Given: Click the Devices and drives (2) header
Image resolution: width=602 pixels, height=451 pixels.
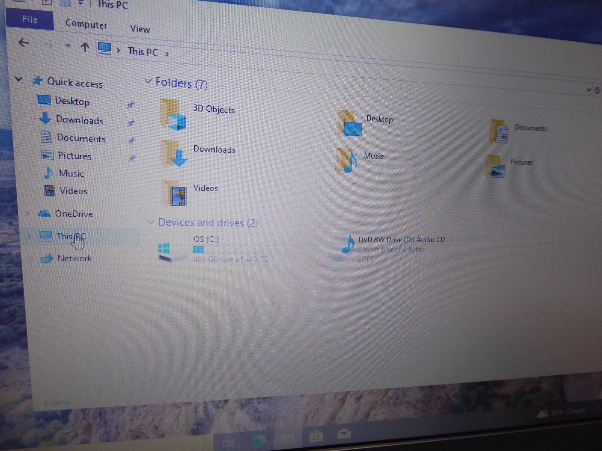Looking at the screenshot, I should [x=208, y=222].
